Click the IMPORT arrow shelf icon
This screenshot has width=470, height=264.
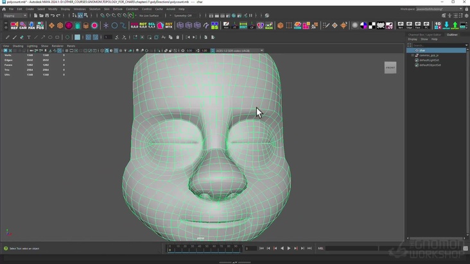click(447, 26)
